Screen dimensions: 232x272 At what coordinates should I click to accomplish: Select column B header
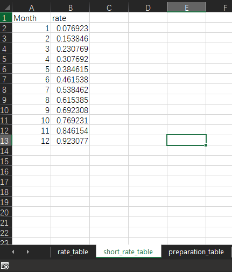pos(71,8)
